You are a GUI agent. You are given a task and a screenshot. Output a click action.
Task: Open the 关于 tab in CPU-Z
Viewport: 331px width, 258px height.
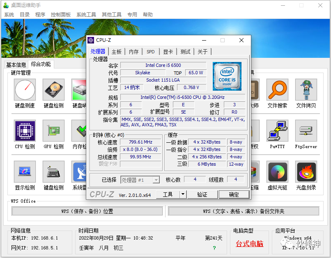(202, 52)
